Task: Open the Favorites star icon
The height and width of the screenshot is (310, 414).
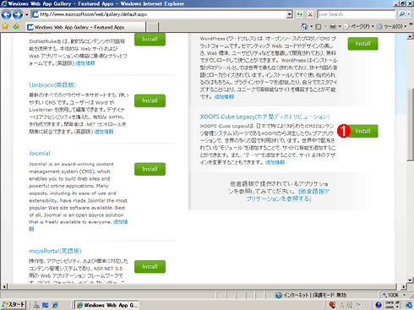Action: [5, 26]
